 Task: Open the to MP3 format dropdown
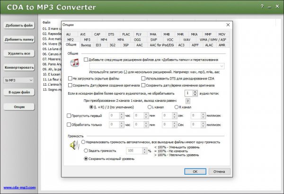(x=18, y=80)
